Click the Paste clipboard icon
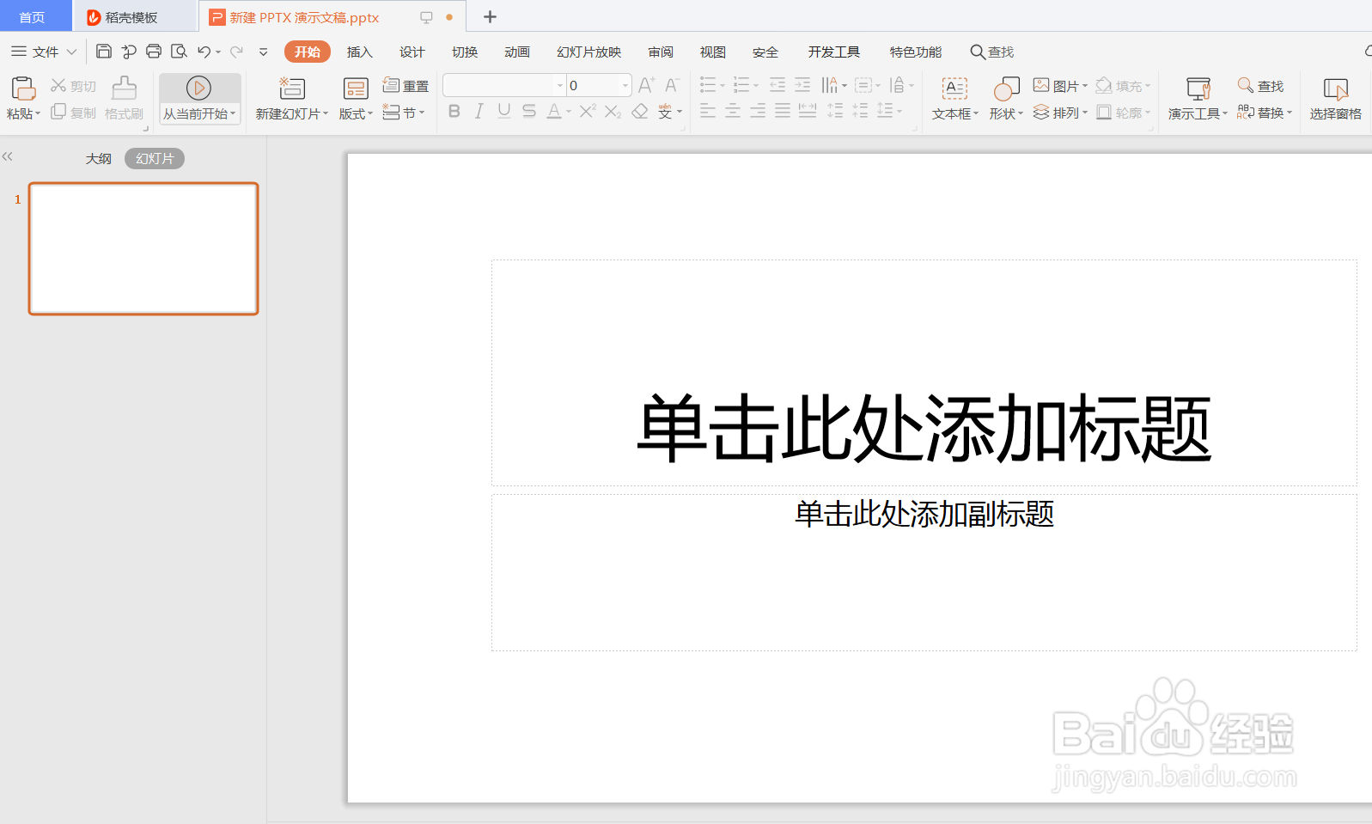 23,89
